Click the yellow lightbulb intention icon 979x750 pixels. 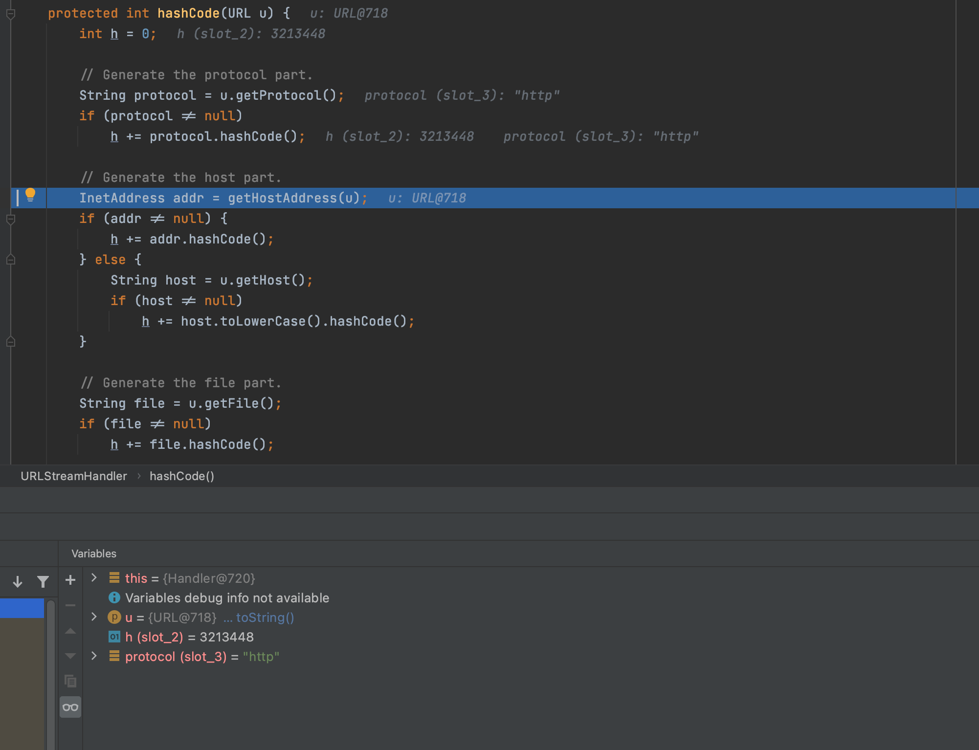point(30,195)
